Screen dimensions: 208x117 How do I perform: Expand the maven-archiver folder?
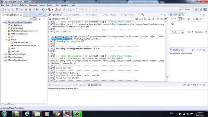pyautogui.click(x=9, y=43)
